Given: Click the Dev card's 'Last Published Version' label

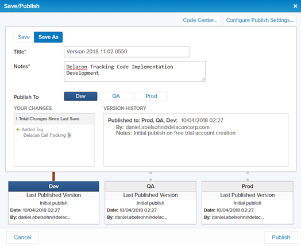Looking at the screenshot, I should click(x=54, y=195).
